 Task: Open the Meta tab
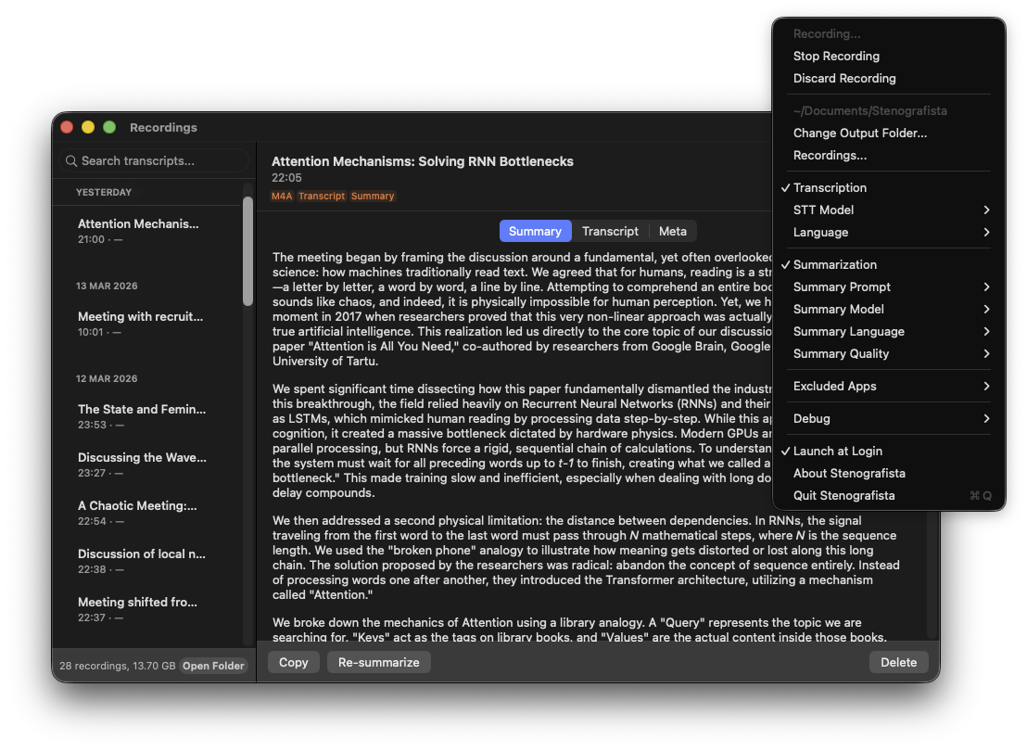[x=673, y=231]
